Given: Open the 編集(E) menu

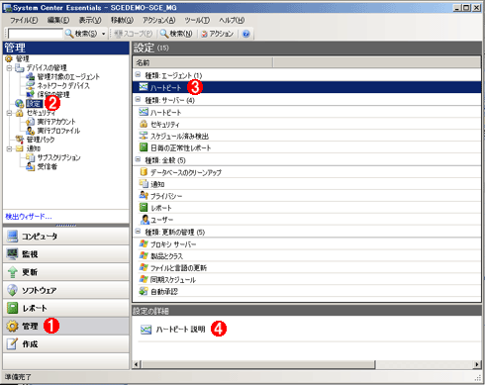Looking at the screenshot, I should (x=58, y=20).
